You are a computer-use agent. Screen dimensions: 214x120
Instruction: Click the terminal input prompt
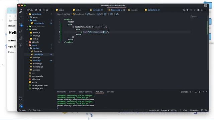click(x=58, y=107)
